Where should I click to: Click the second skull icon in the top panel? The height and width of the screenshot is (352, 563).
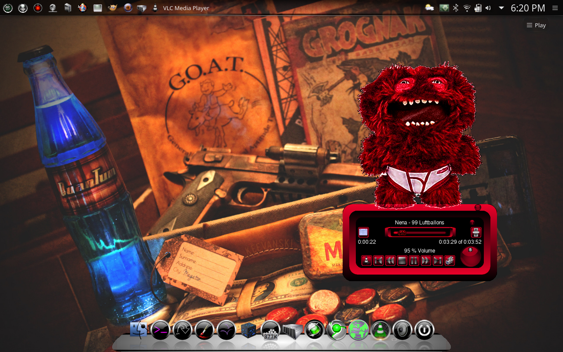click(23, 8)
